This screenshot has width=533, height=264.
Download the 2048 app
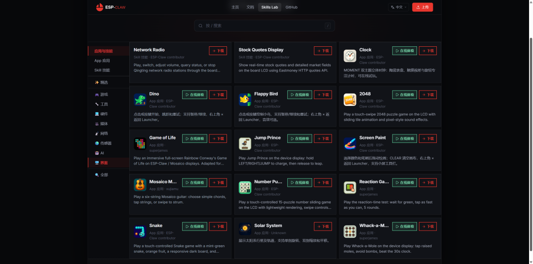click(x=427, y=95)
